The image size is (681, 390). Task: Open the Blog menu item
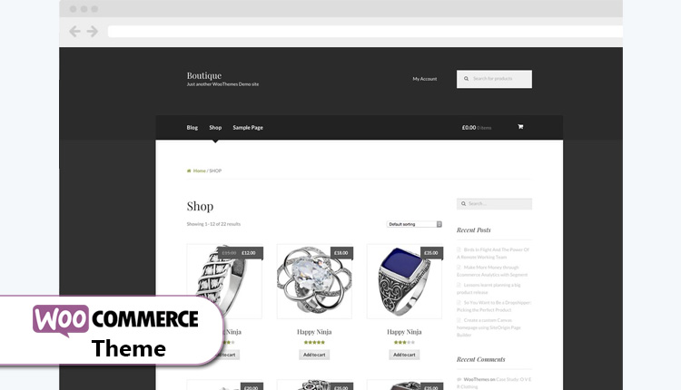tap(192, 128)
